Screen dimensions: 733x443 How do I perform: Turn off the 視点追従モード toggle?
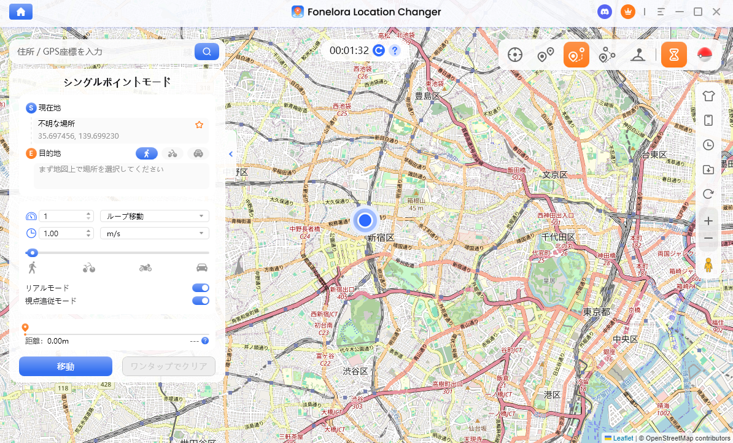(201, 301)
